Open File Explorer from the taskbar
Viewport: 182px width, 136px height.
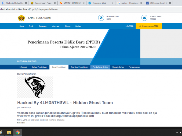[9, 133]
